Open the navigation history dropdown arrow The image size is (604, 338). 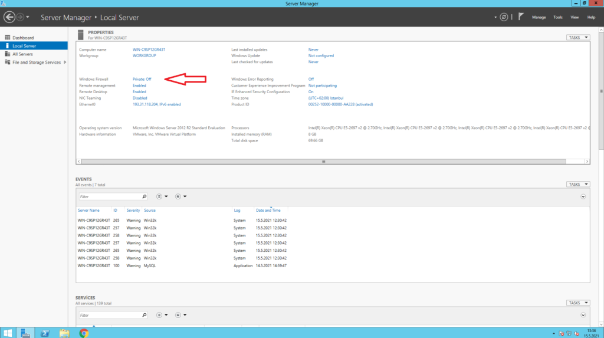coord(28,17)
